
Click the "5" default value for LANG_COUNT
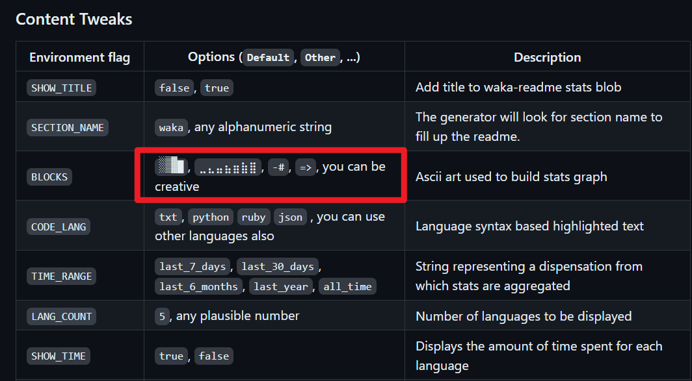[162, 316]
